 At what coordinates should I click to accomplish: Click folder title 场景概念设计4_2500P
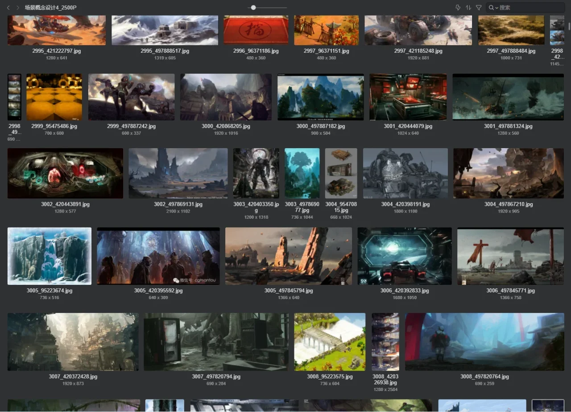click(51, 8)
